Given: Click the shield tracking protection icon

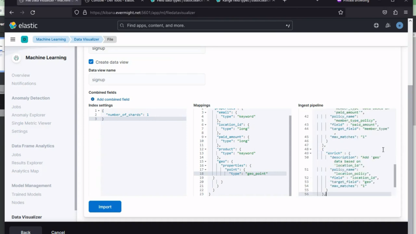Looking at the screenshot, I should click(77, 12).
